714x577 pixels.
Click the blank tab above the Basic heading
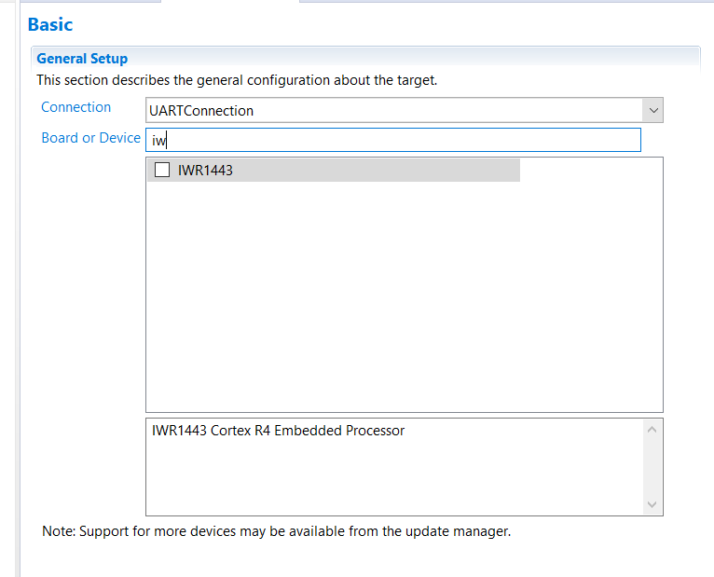229,2
